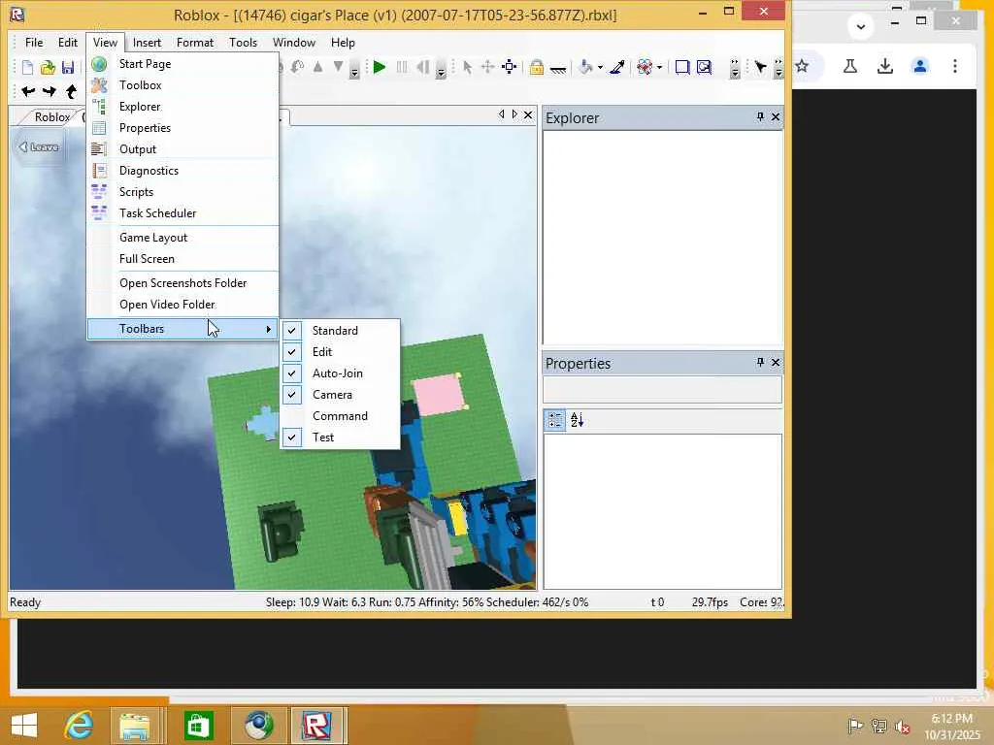Click the green Play button
The height and width of the screenshot is (745, 994).
click(380, 67)
